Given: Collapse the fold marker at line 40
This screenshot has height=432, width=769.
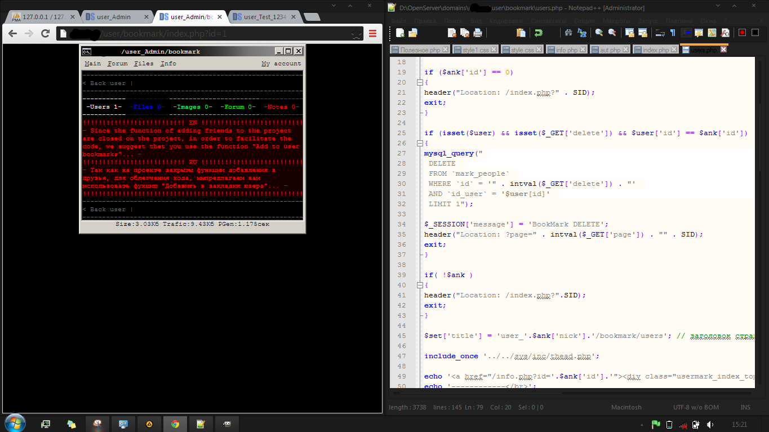Looking at the screenshot, I should [419, 285].
